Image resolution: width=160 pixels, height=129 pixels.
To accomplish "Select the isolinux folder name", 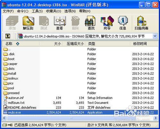I will 13,78.
